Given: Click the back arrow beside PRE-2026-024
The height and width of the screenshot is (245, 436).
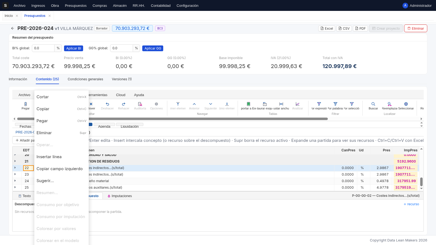Looking at the screenshot, I should (x=13, y=28).
